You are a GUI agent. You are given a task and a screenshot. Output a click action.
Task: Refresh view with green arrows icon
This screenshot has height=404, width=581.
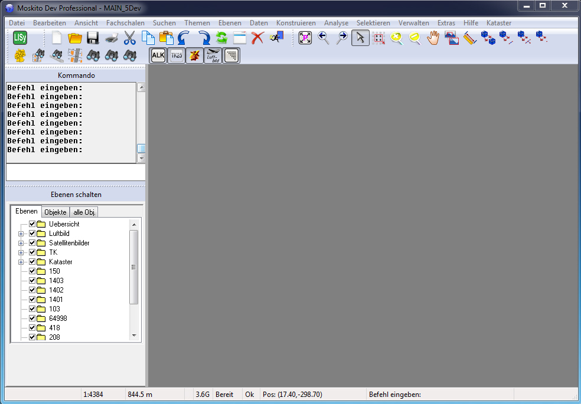click(x=221, y=38)
